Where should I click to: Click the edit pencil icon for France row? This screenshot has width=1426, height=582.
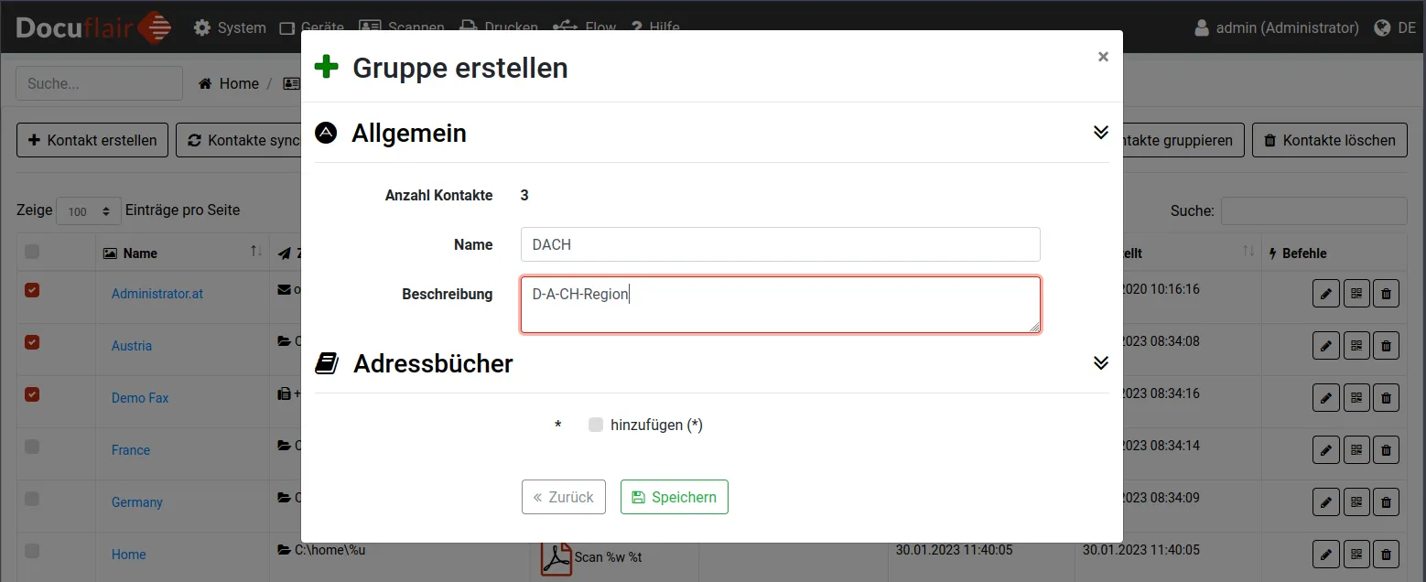(1325, 450)
